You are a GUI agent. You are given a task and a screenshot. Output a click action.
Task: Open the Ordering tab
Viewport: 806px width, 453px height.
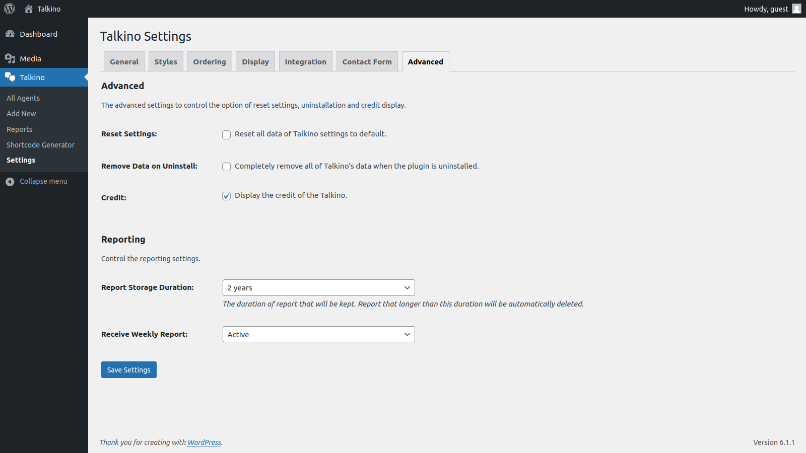(210, 61)
